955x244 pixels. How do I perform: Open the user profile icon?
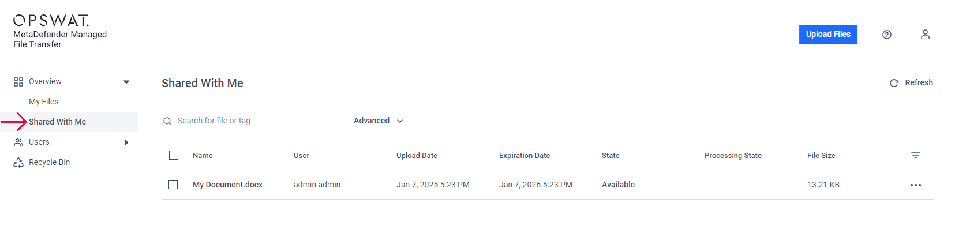click(x=925, y=35)
